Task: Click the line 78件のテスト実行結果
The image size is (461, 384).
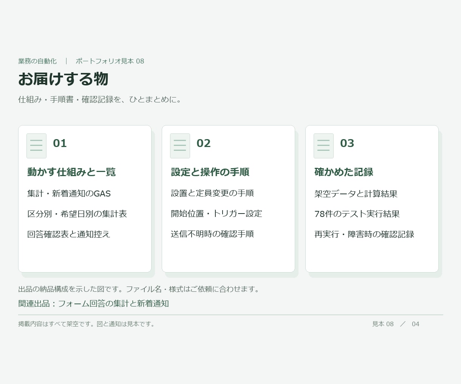Action: coord(357,214)
